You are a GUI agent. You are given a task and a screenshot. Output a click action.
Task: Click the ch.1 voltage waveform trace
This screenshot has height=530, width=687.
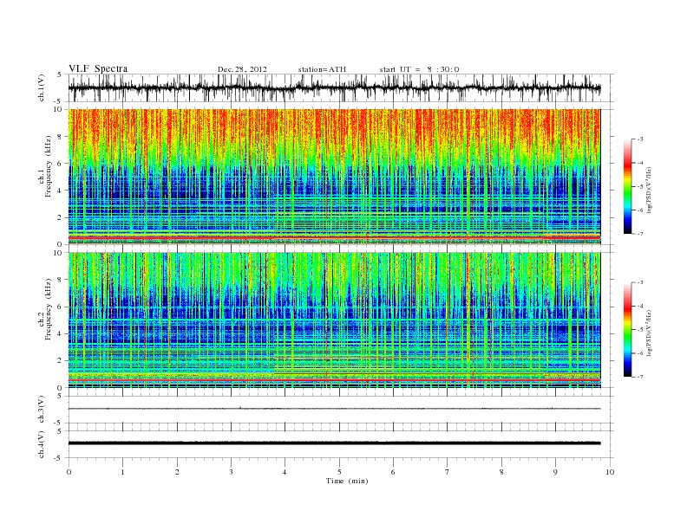pyautogui.click(x=334, y=87)
